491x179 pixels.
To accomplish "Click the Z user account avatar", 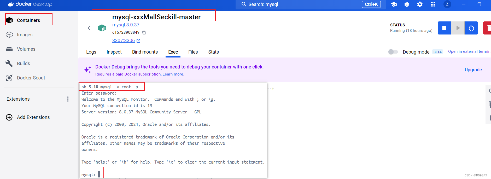I will pyautogui.click(x=447, y=4).
